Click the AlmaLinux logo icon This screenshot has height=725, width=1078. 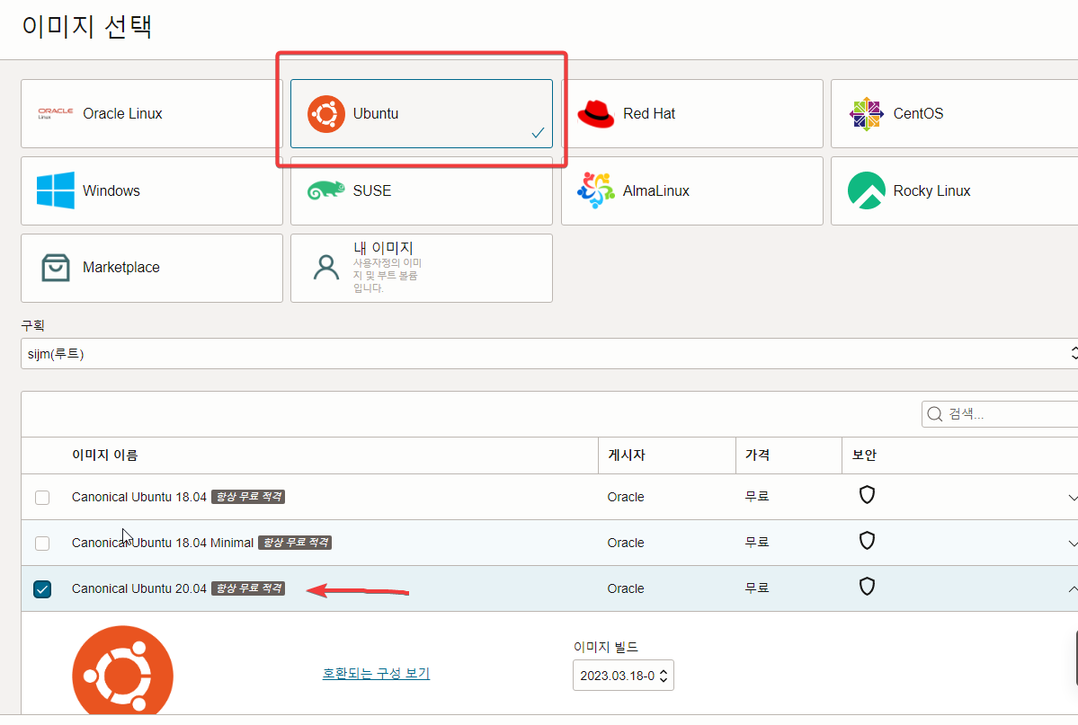click(x=596, y=190)
